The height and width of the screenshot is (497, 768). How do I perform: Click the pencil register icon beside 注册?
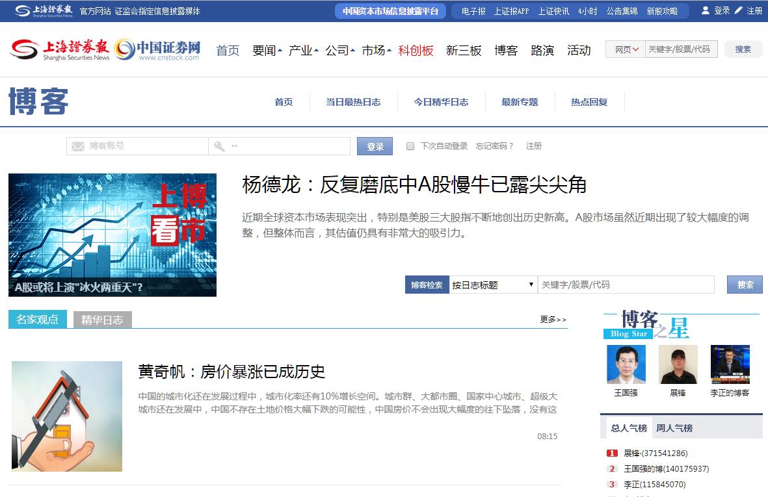point(738,10)
